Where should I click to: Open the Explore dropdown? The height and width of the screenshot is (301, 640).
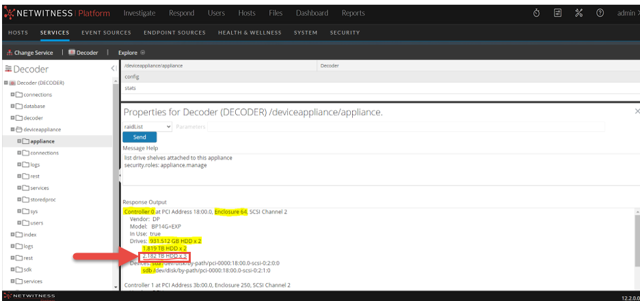(x=131, y=53)
